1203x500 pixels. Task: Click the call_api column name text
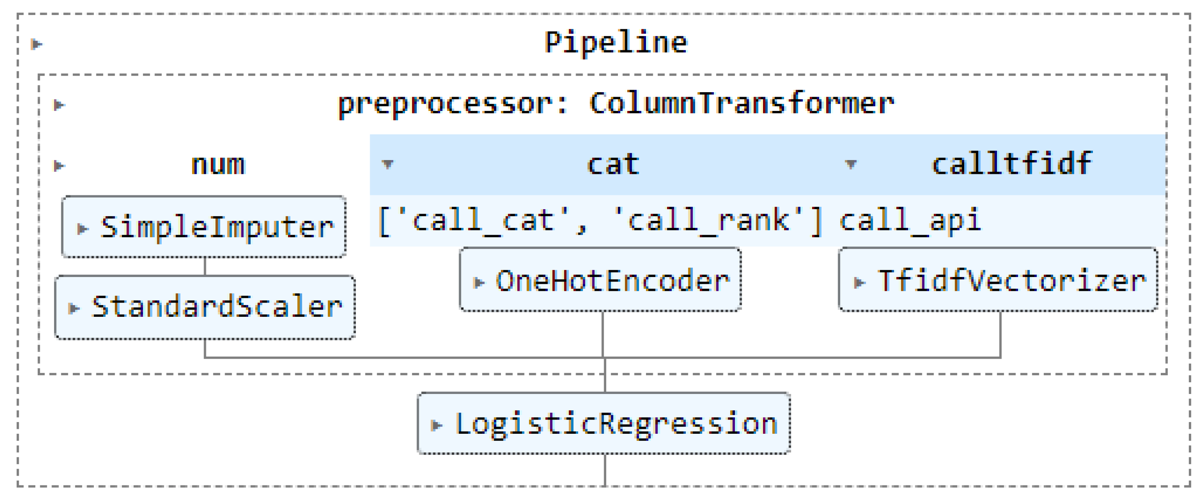tap(910, 220)
